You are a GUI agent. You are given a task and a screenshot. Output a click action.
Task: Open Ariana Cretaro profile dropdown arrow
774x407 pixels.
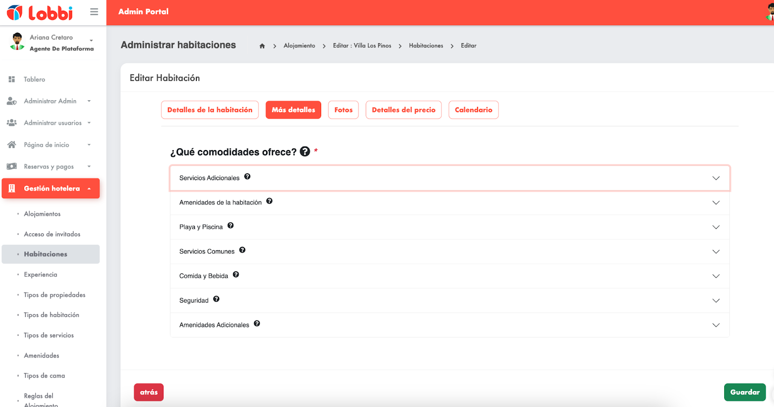[x=91, y=40]
